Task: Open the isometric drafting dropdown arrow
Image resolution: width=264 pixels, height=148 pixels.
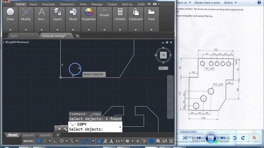Action: pos(77,141)
